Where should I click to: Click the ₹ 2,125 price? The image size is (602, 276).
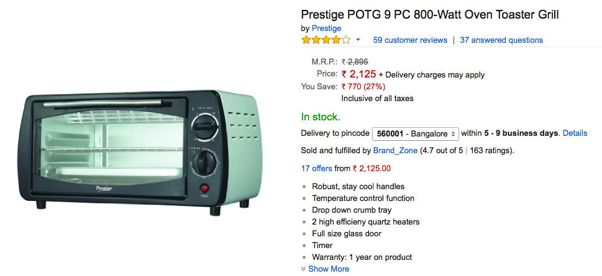pos(358,74)
